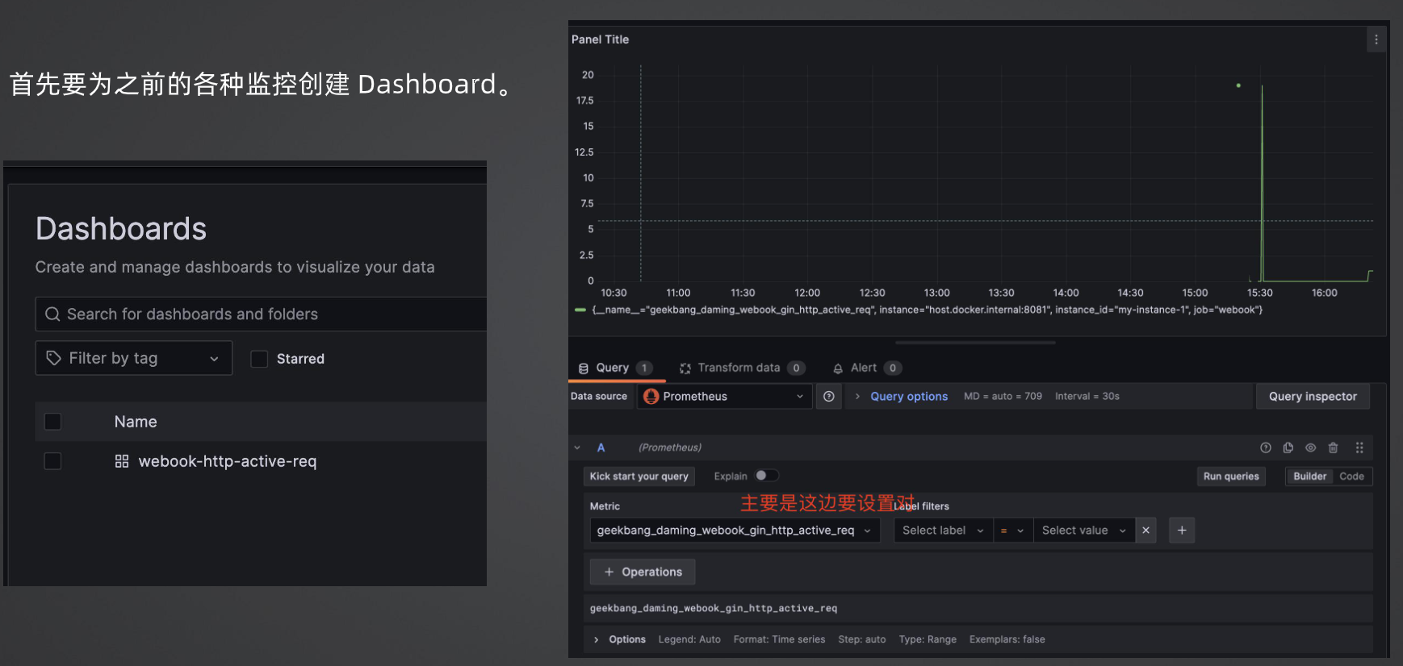Click the Type: Range option text
The width and height of the screenshot is (1403, 666).
tap(928, 639)
